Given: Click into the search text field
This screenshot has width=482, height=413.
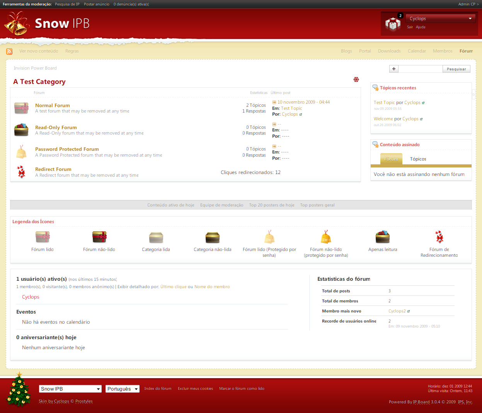Looking at the screenshot, I should coord(420,69).
